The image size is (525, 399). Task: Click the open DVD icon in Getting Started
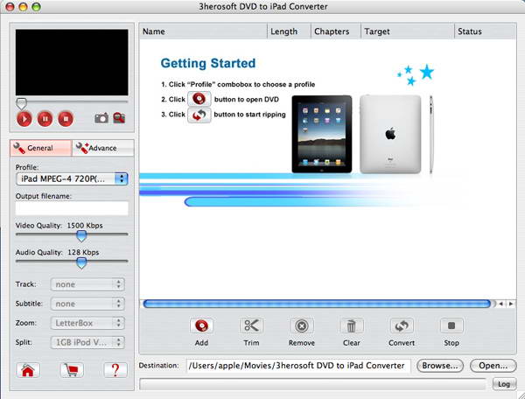[199, 99]
